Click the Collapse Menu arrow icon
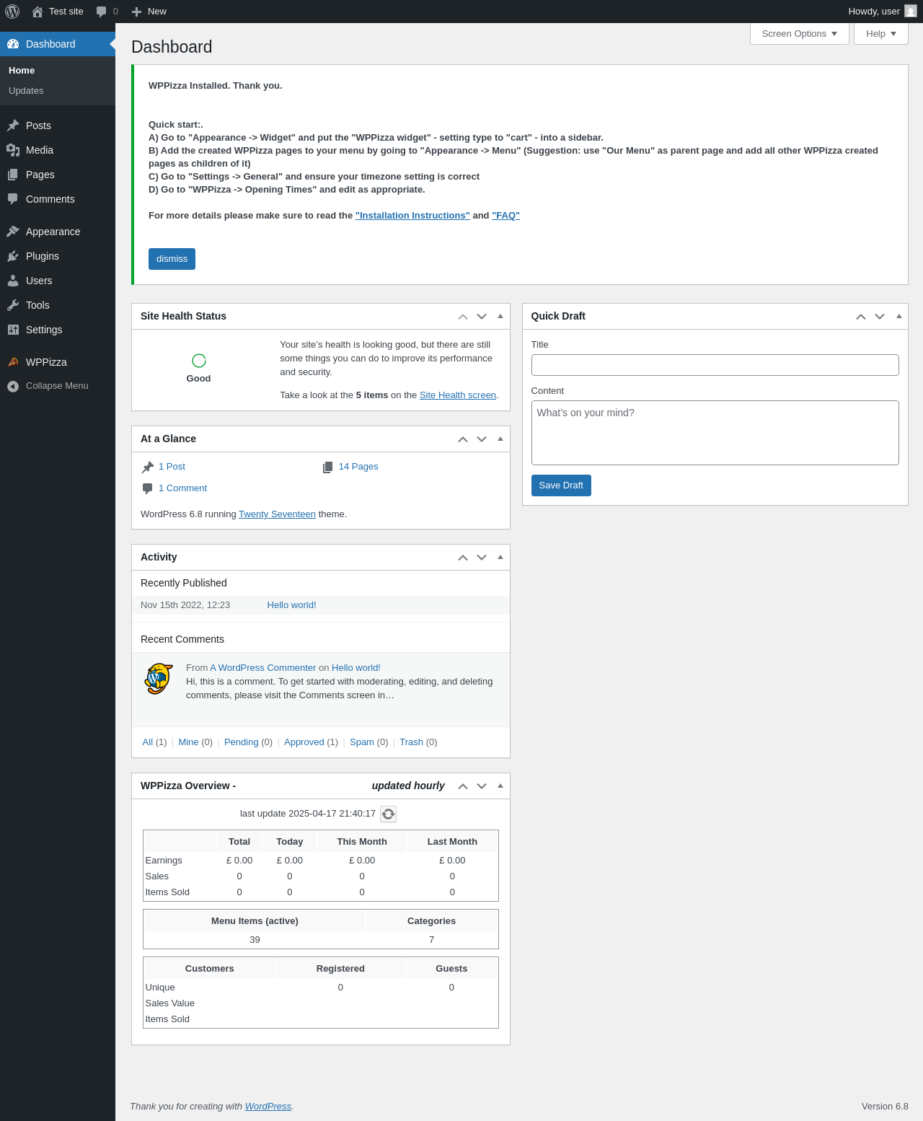 click(13, 387)
